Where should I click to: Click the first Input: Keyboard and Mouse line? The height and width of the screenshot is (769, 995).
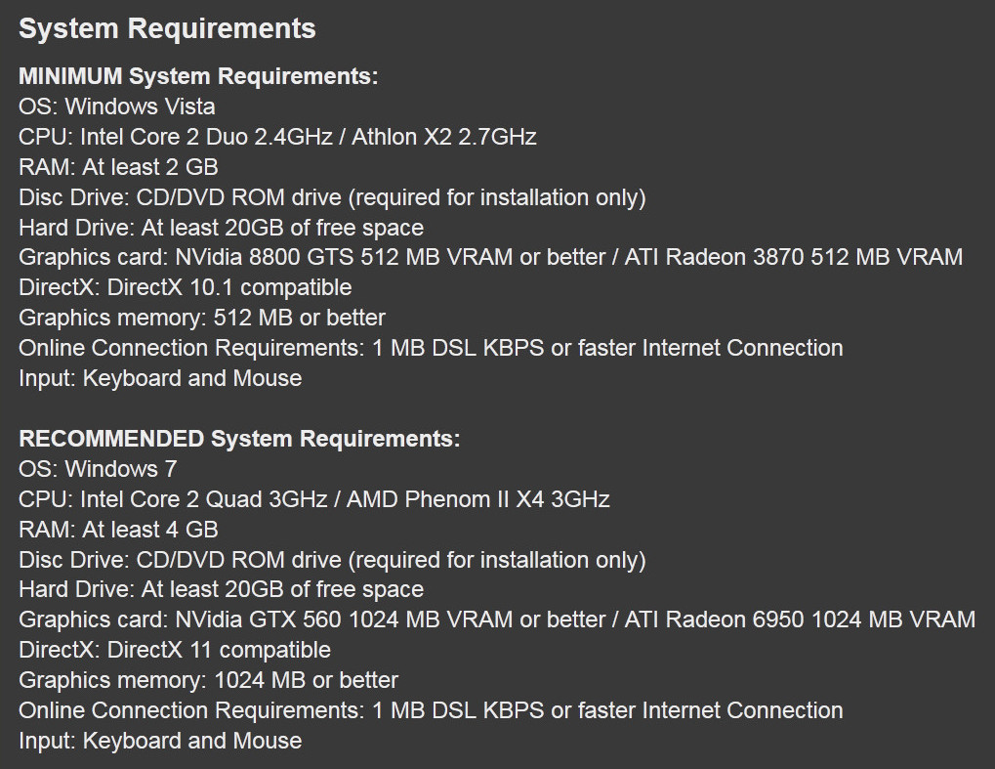160,378
